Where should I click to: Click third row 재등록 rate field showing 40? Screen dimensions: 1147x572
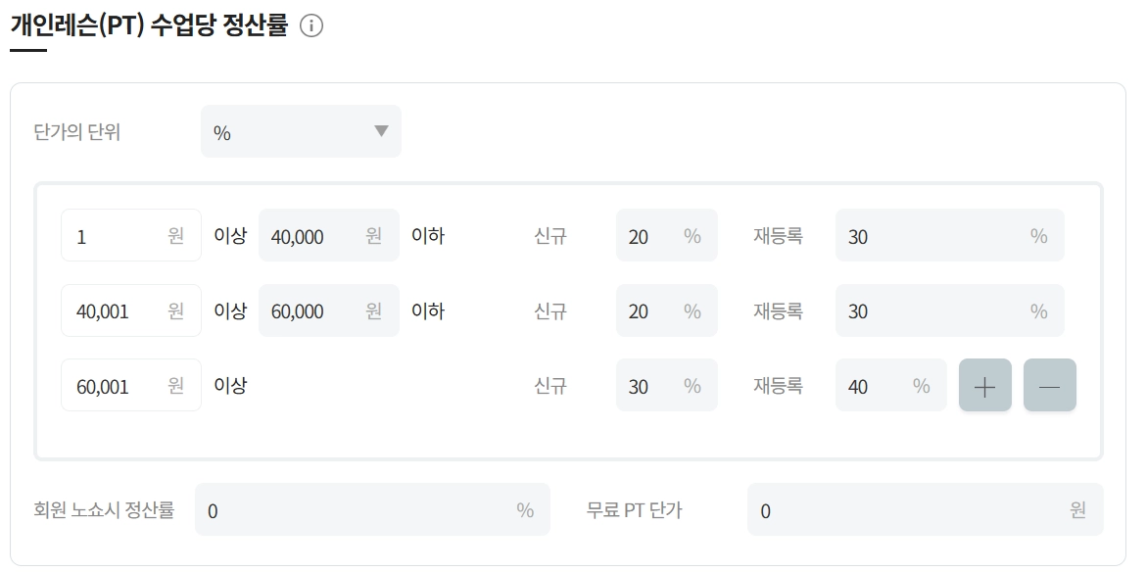[877, 386]
